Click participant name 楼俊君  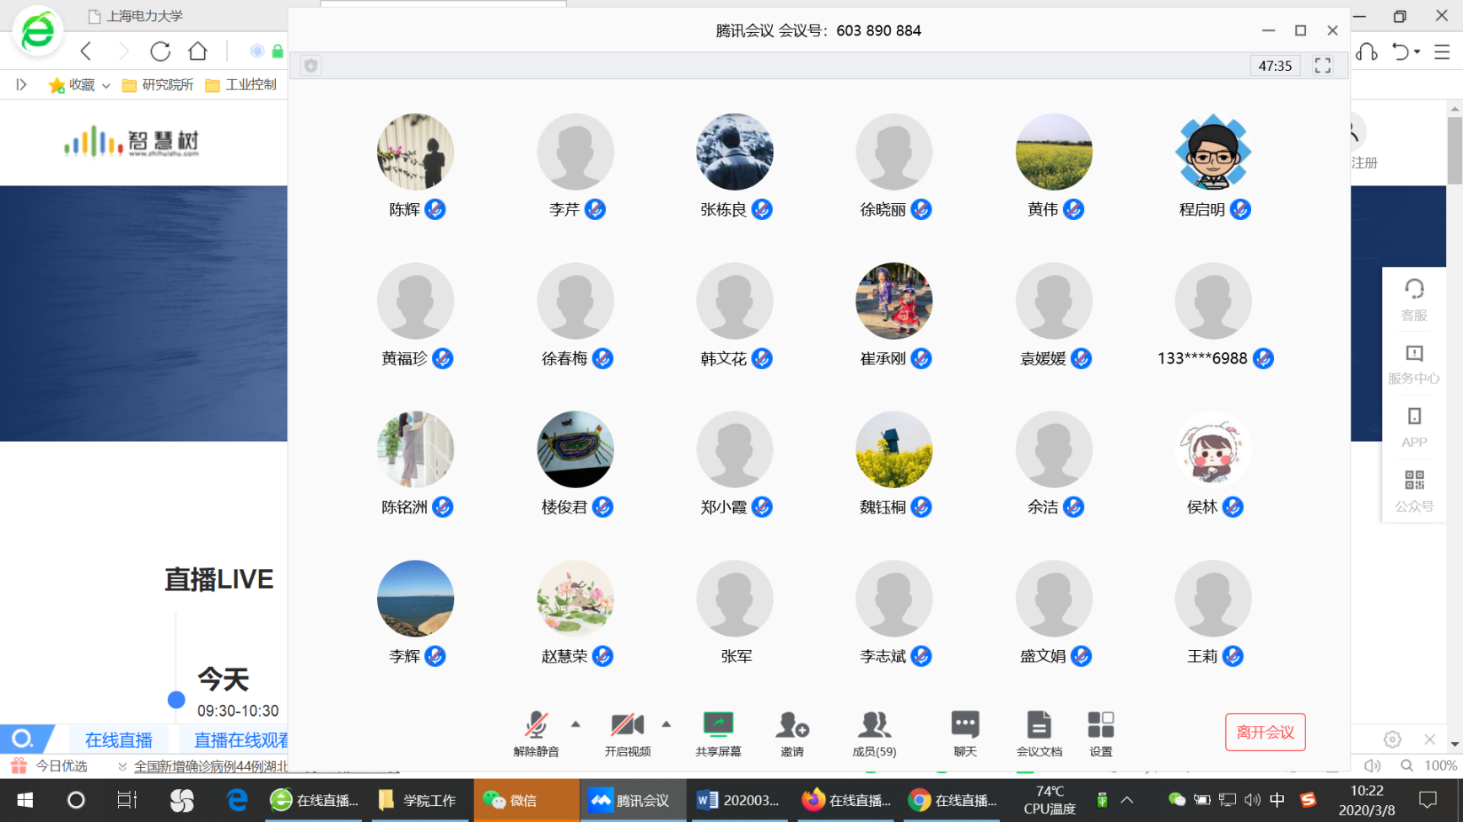coord(564,507)
